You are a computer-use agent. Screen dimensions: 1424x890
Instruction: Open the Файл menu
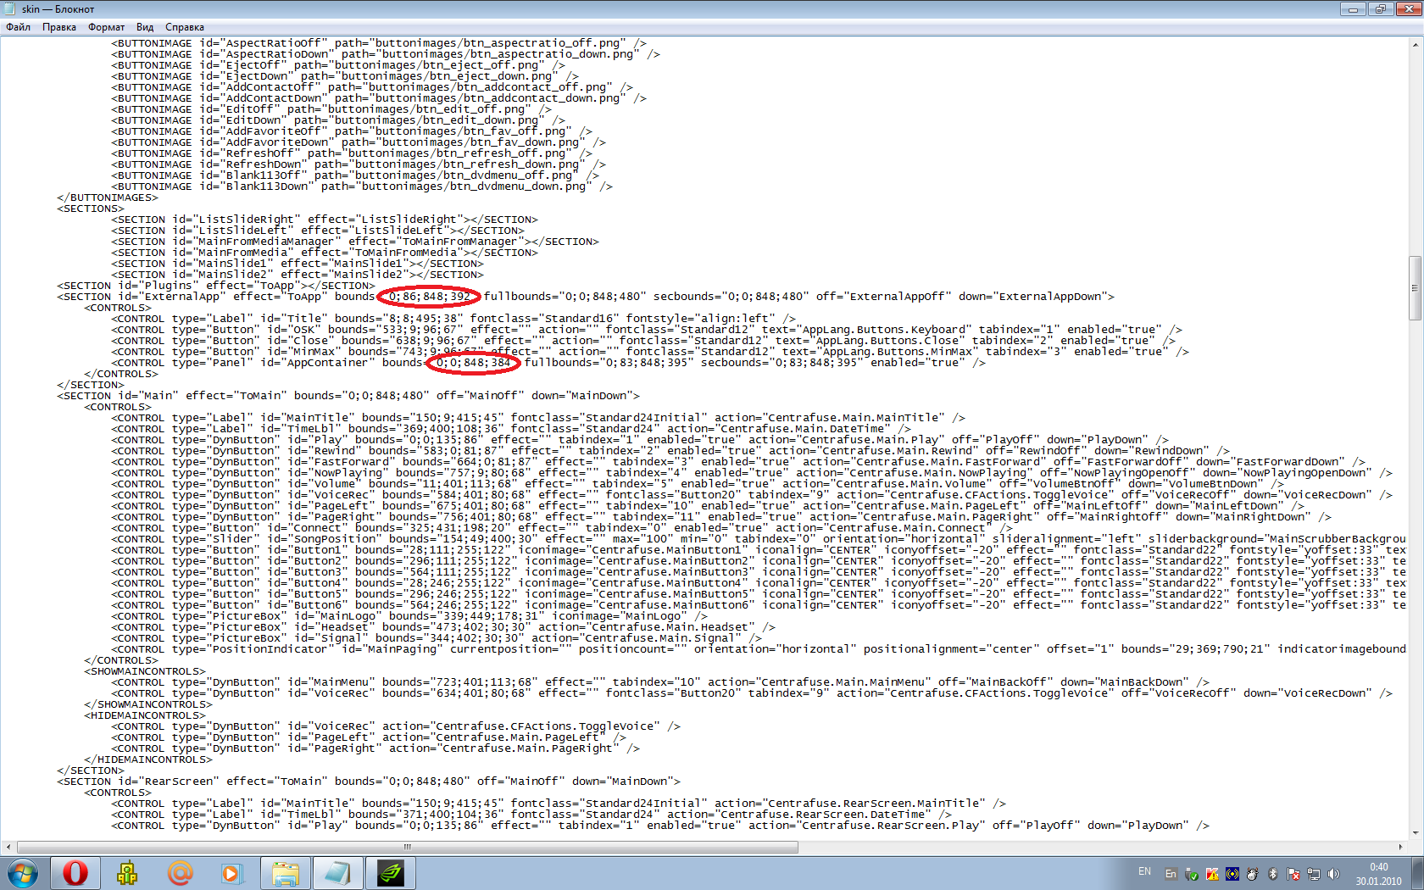tap(18, 27)
